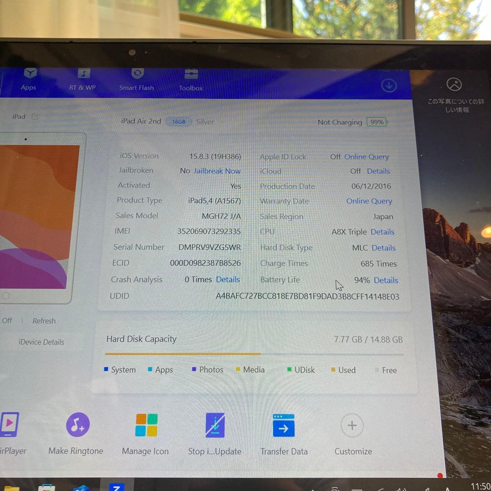Open iDevice Details in the sidebar
Viewport: 491px width, 491px height.
[40, 342]
